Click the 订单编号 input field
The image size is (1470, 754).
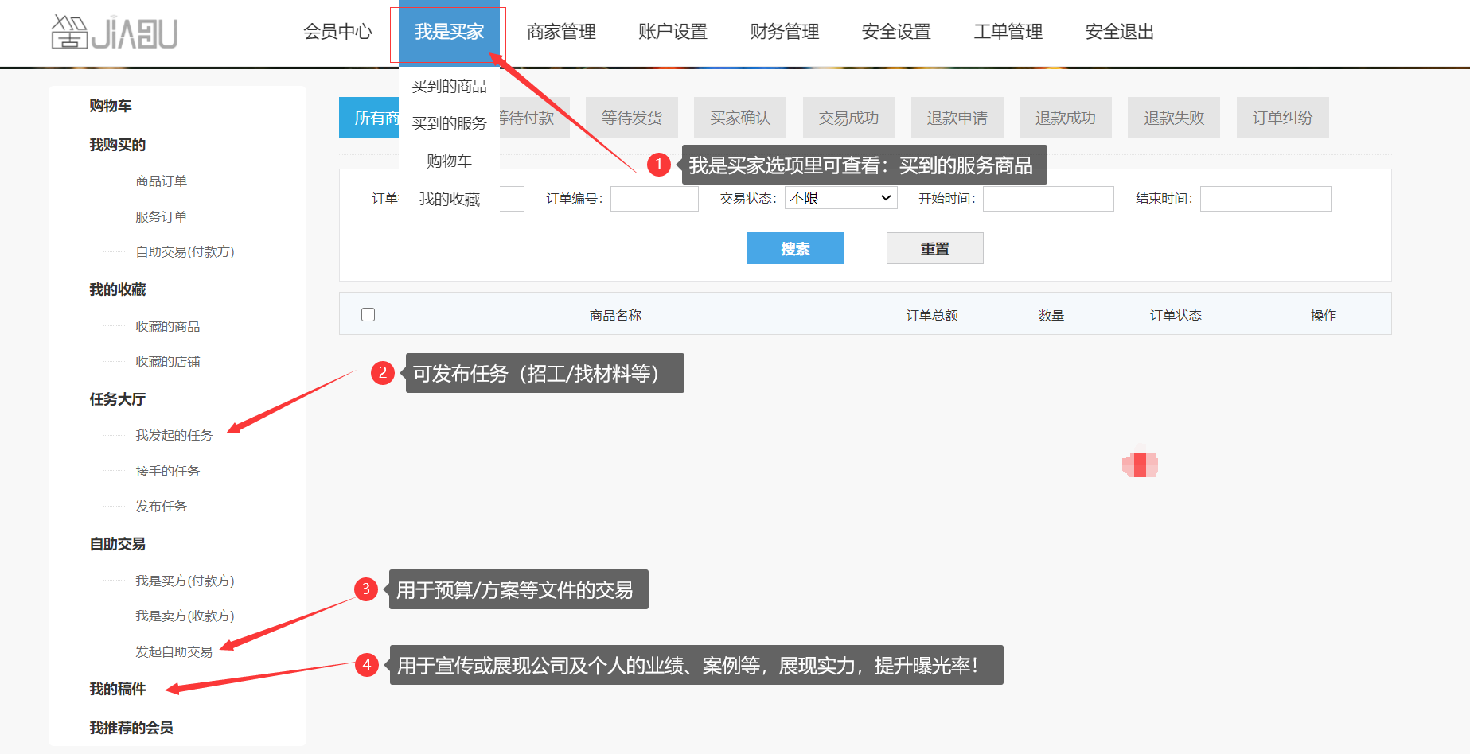654,199
